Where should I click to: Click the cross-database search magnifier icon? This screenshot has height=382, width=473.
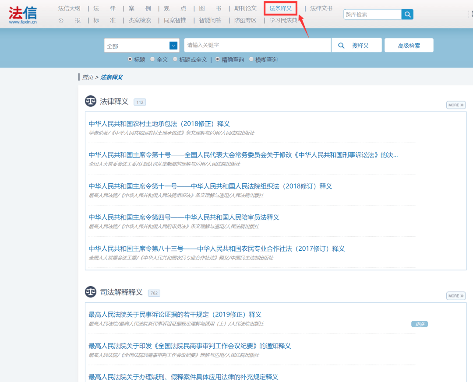click(407, 14)
